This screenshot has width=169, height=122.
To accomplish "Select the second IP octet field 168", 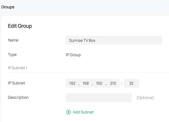I will tap(86, 83).
